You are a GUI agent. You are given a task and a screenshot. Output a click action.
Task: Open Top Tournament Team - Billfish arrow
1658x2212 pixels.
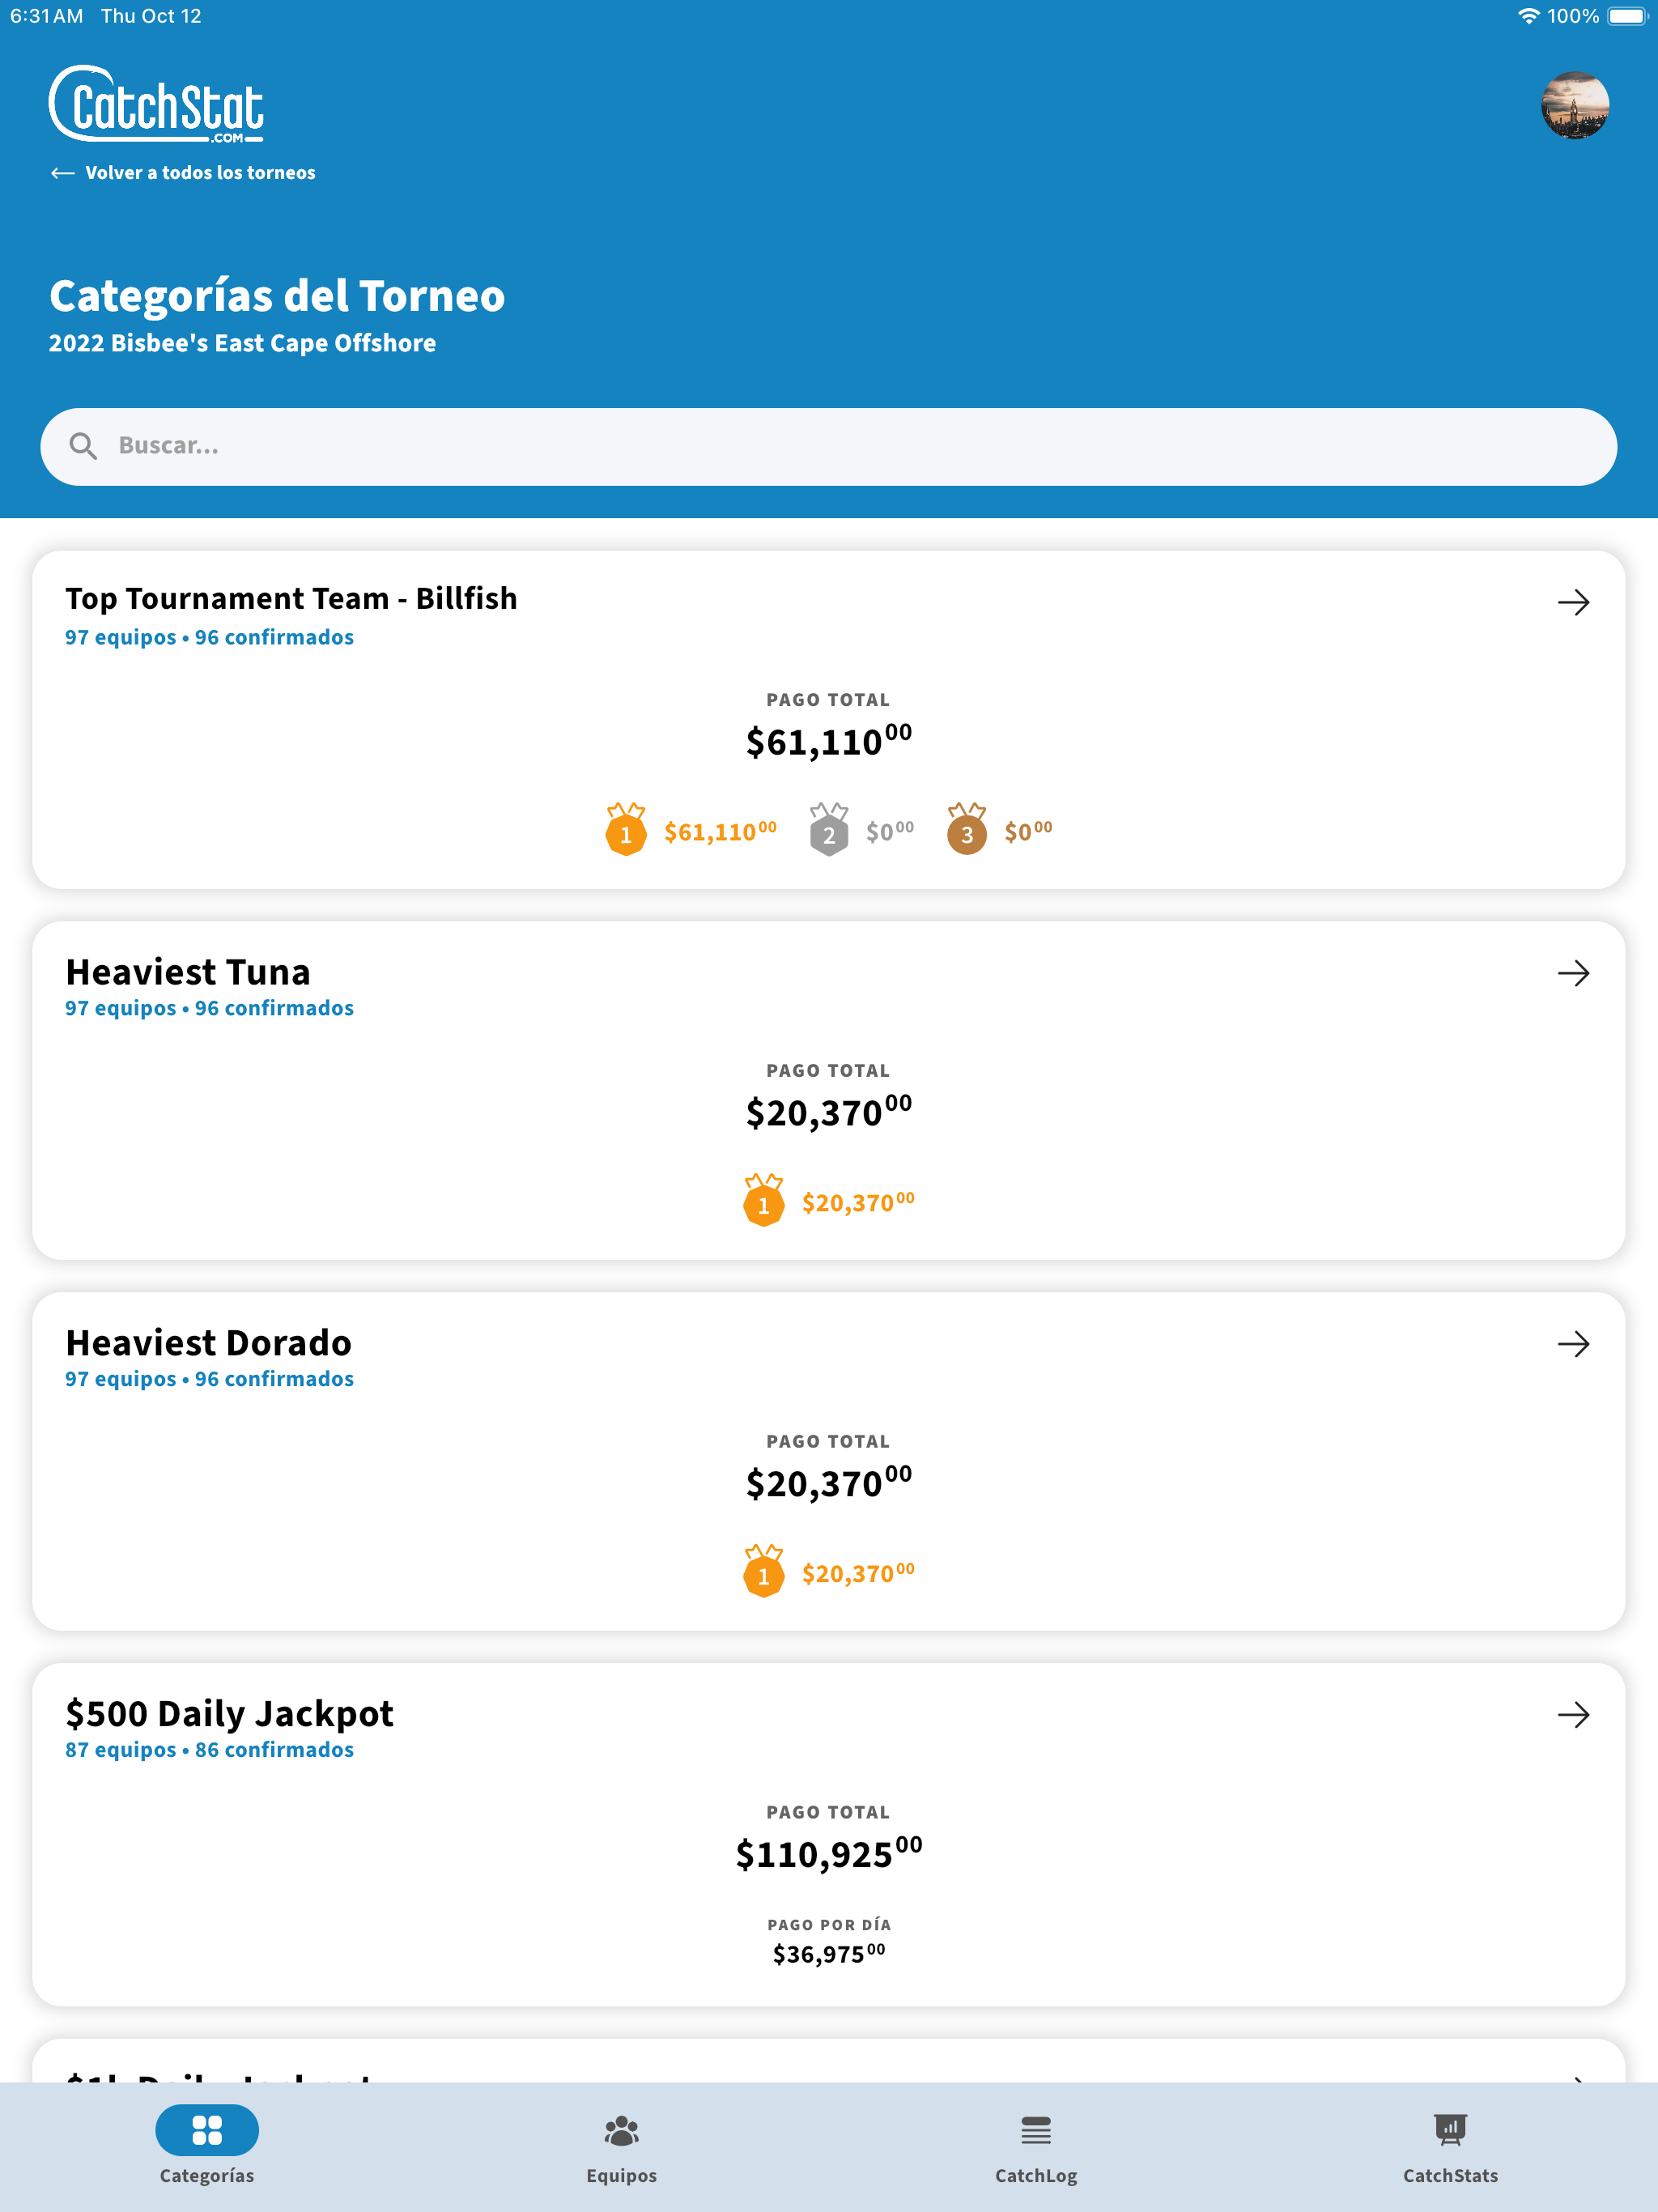[x=1573, y=602]
